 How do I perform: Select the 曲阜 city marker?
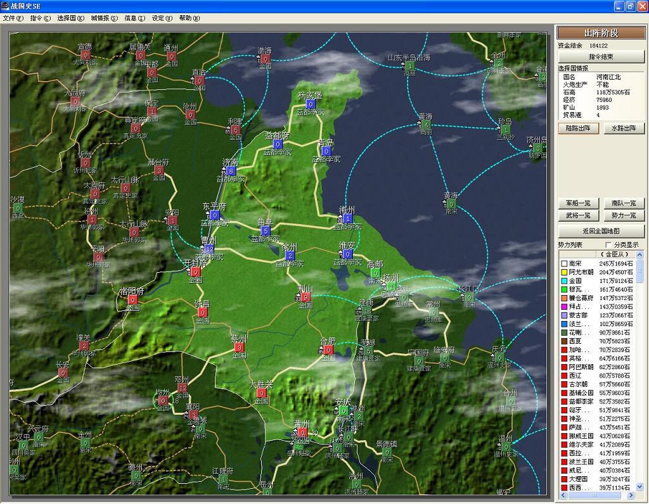pos(266,230)
